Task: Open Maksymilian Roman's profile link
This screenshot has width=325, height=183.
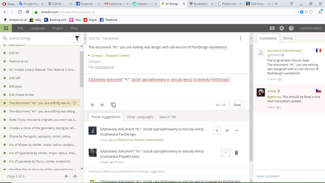Action: coord(140,140)
